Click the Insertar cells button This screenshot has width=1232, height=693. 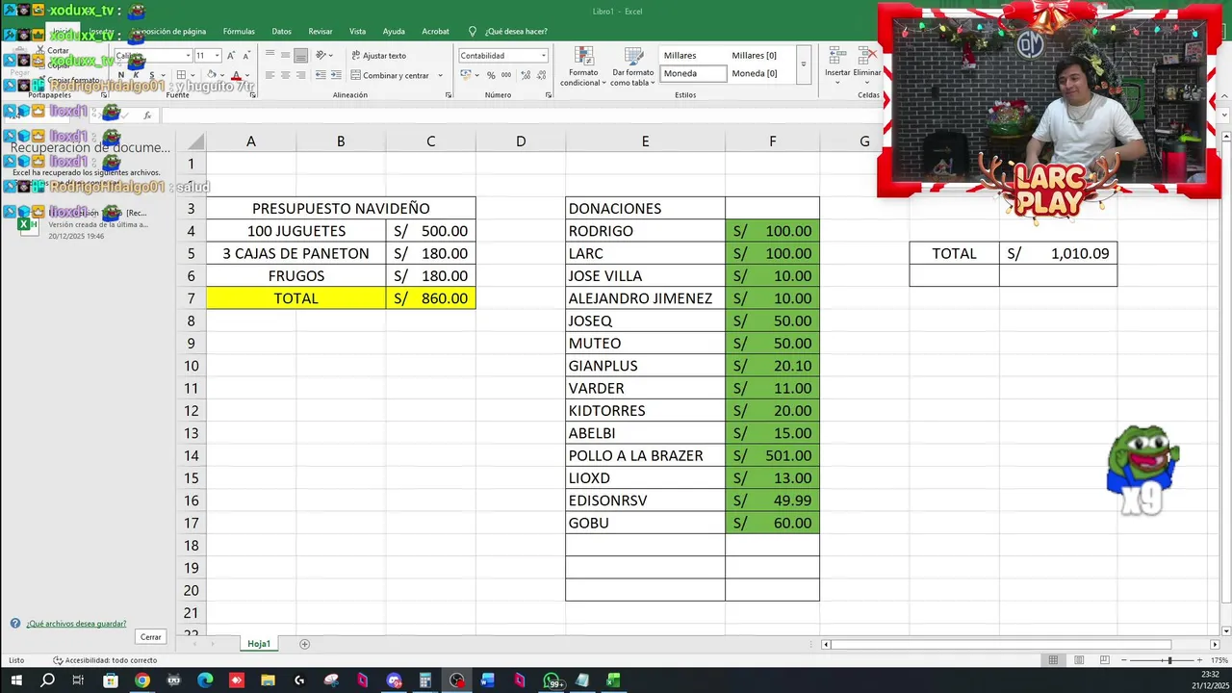tap(837, 64)
